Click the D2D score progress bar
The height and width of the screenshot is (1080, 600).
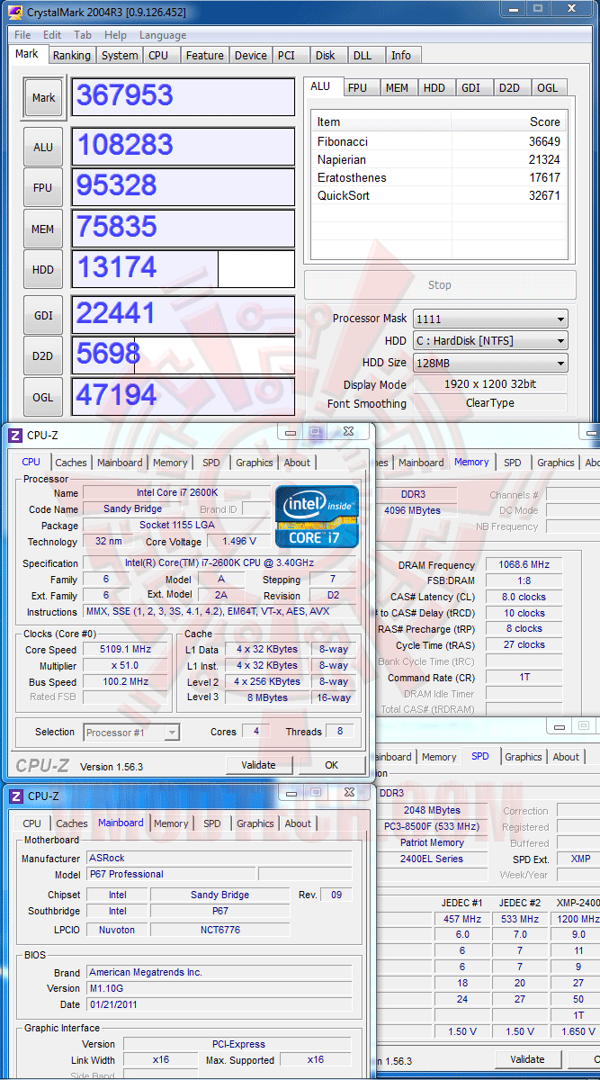[x=184, y=355]
